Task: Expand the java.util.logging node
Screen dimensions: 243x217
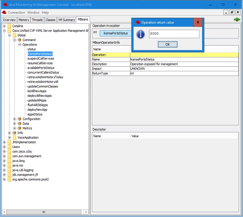Action: (x=4, y=170)
